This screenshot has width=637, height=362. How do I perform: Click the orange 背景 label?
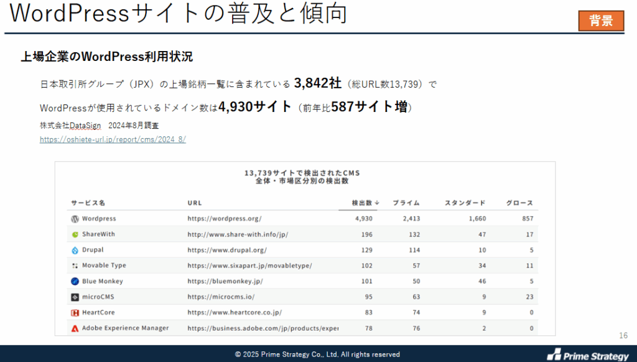point(602,21)
